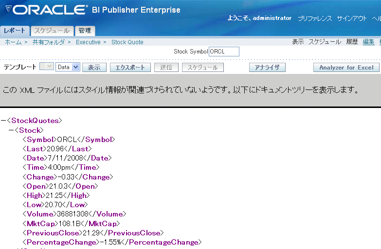This screenshot has width=381, height=249.
Task: Launch the アナライザ analyzer button
Action: click(267, 67)
